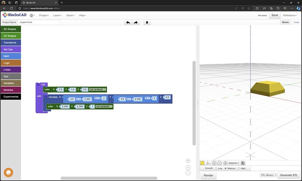
Task: Click the trash can delete icon
Action: click(147, 22)
